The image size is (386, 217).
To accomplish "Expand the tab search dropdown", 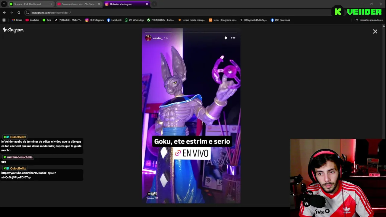I will click(x=4, y=4).
